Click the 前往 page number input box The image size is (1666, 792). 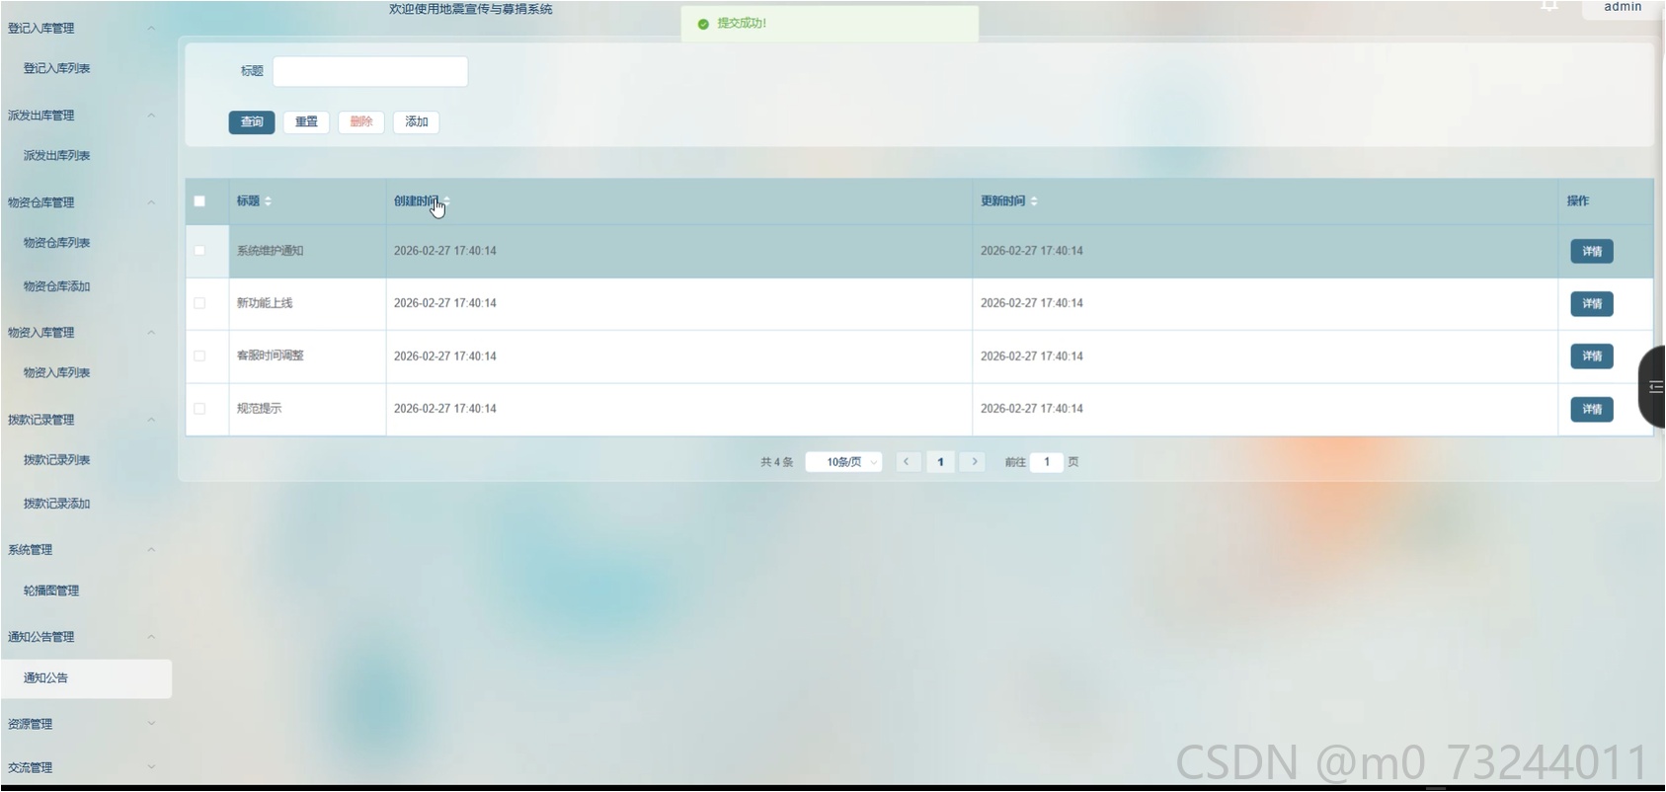[1047, 461]
